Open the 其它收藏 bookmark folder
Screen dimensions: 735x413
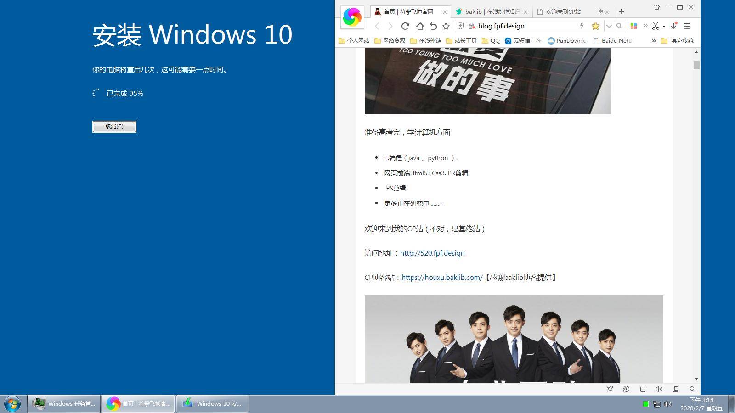point(678,41)
